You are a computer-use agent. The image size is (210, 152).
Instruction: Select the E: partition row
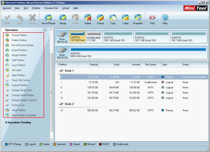pyautogui.click(x=134, y=87)
